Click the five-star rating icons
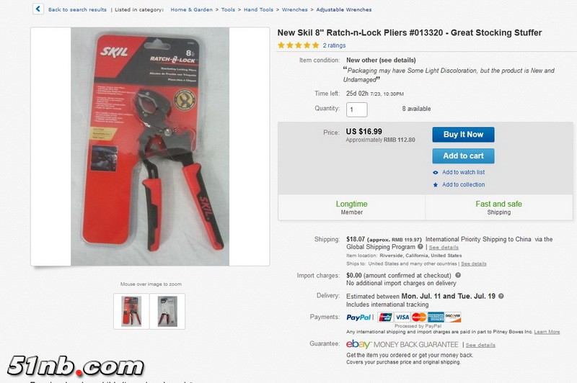The image size is (577, 383). 299,45
